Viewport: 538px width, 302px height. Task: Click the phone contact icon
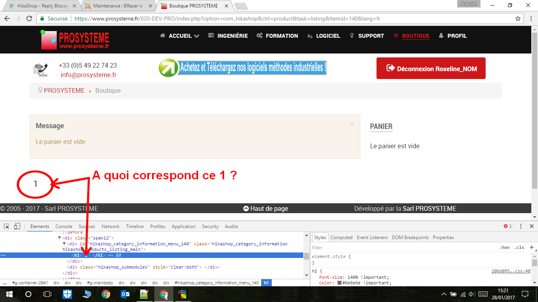coord(41,70)
